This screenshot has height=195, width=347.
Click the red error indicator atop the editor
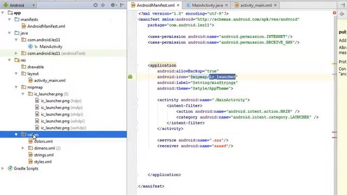tap(334, 13)
